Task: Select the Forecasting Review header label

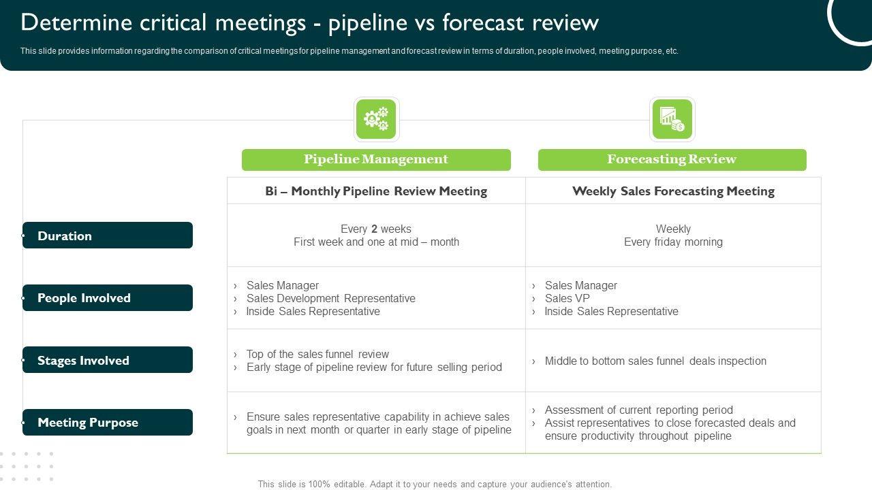Action: 672,160
